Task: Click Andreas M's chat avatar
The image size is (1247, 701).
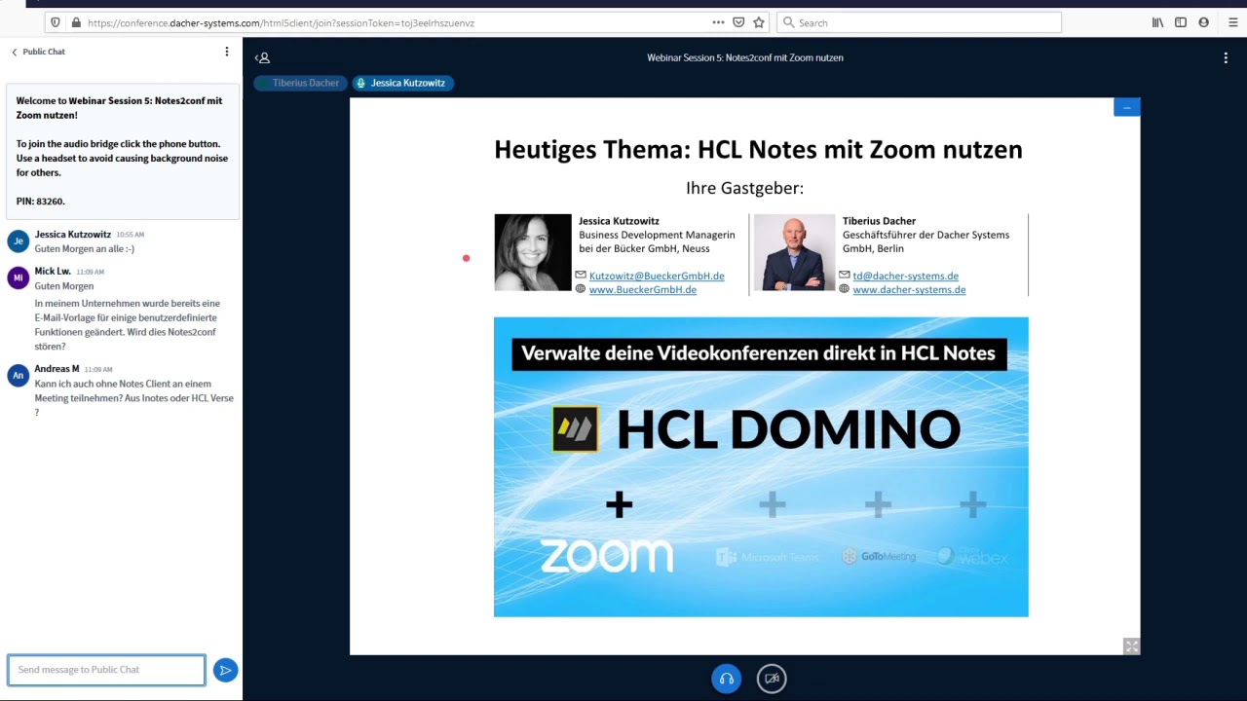Action: 19,376
